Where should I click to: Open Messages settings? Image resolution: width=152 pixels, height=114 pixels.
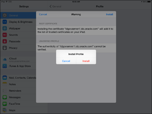(18, 97)
